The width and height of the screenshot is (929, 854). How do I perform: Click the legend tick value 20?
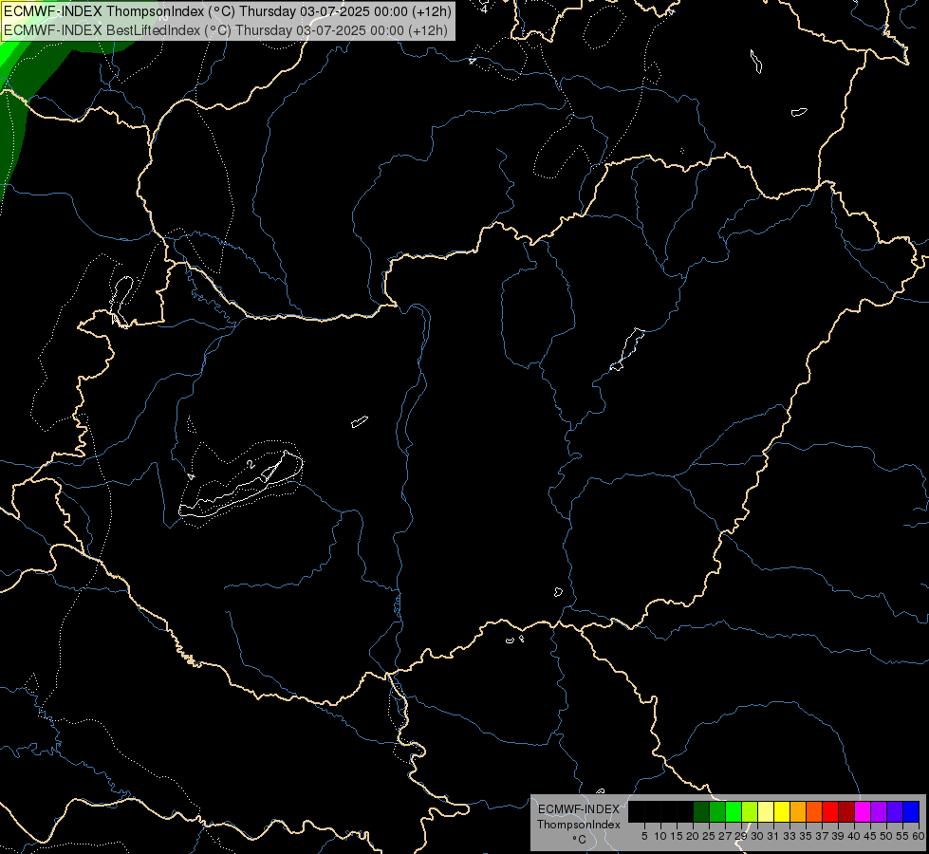693,836
